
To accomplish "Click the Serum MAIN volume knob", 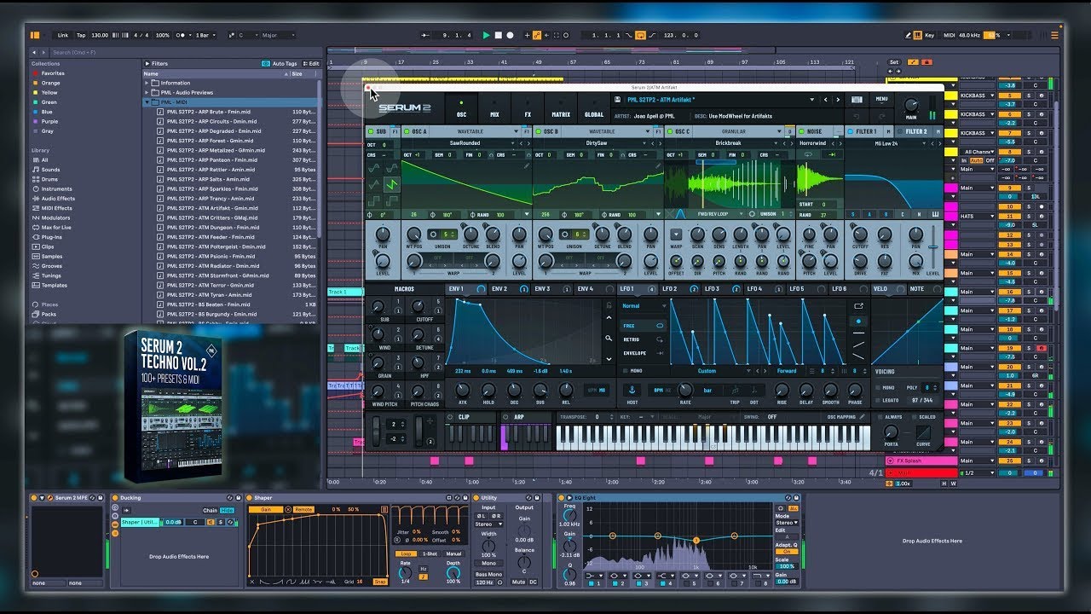I will [x=911, y=105].
